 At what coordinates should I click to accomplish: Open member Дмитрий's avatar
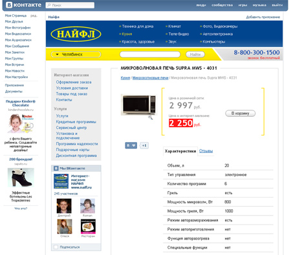(64, 206)
